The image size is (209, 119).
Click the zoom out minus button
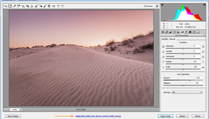pos(5,109)
